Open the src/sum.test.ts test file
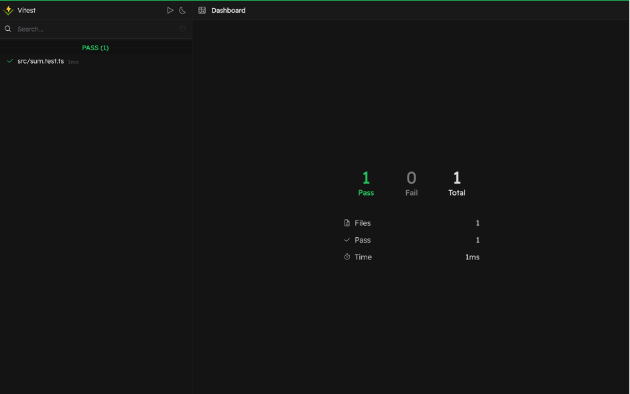 [41, 61]
